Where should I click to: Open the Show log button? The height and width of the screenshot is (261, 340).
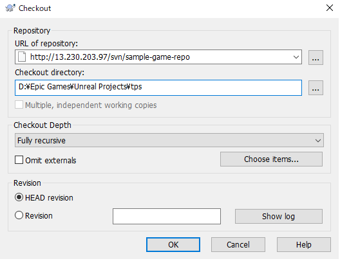tap(279, 217)
